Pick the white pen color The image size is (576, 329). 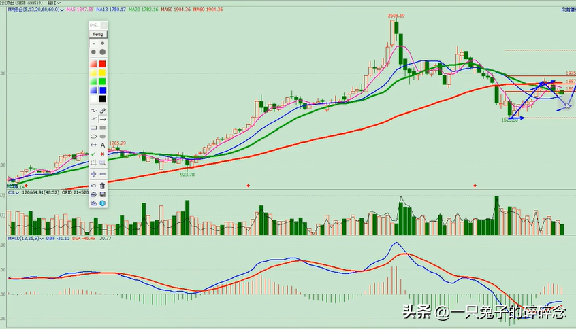(94, 99)
